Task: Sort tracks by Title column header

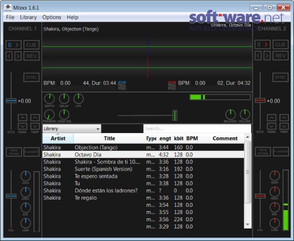Action: (109, 138)
